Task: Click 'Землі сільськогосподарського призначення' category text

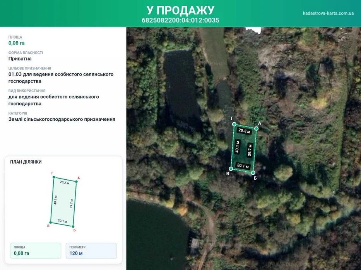Action: [62, 119]
